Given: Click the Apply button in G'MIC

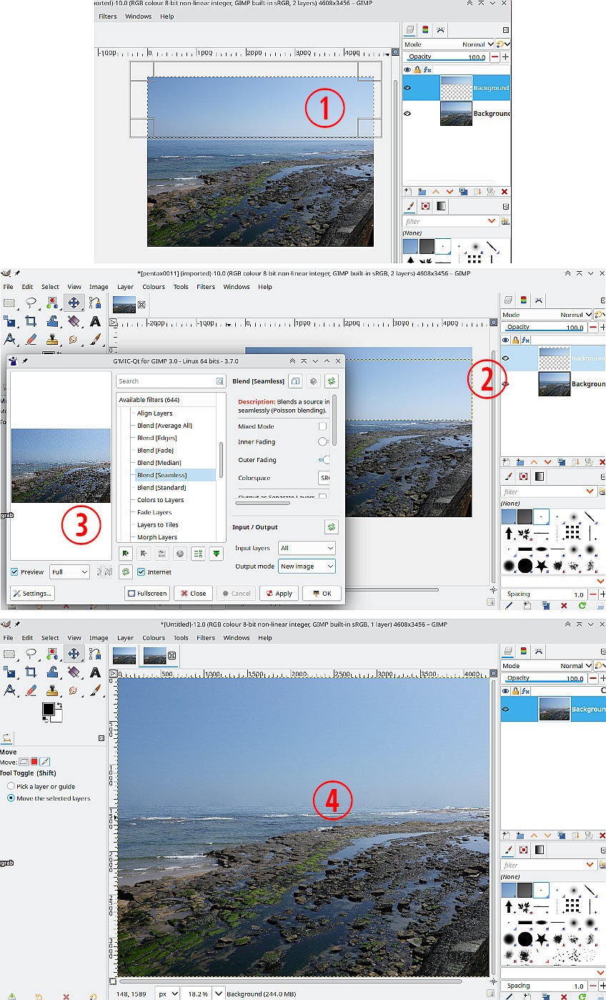Looking at the screenshot, I should [279, 593].
